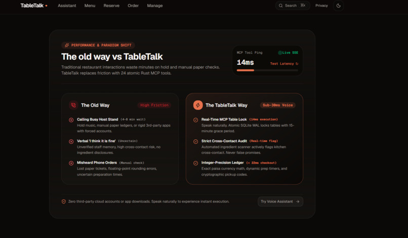Viewport: 408px width, 238px height.
Task: Click the sparkle icon in Performance badge
Action: pos(67,45)
